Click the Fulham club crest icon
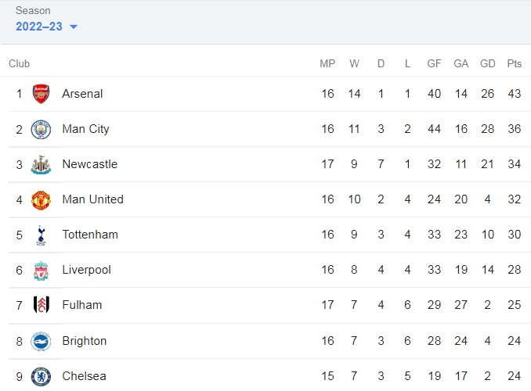 41,306
